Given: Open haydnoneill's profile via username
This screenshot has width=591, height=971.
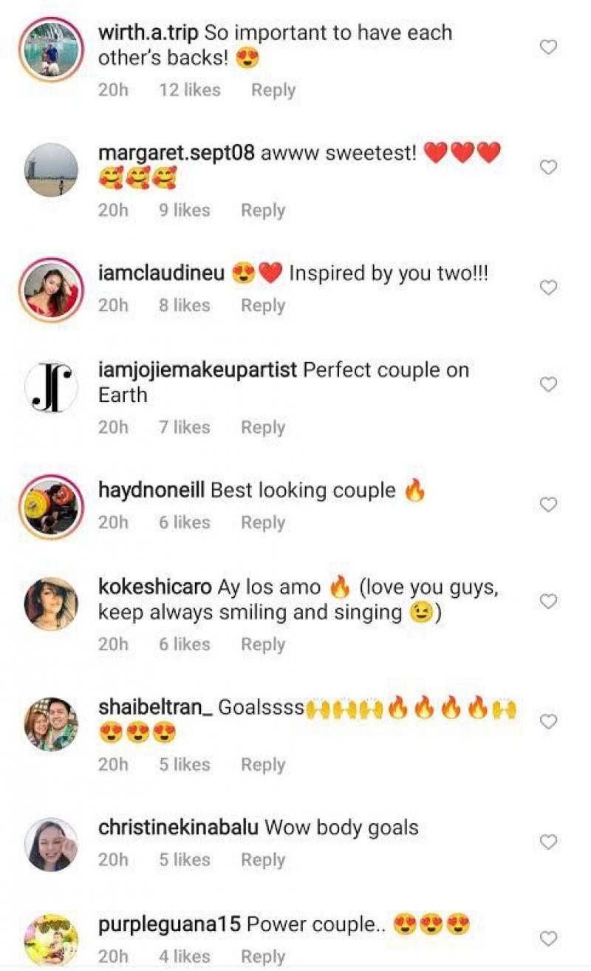Looking at the screenshot, I should point(152,490).
